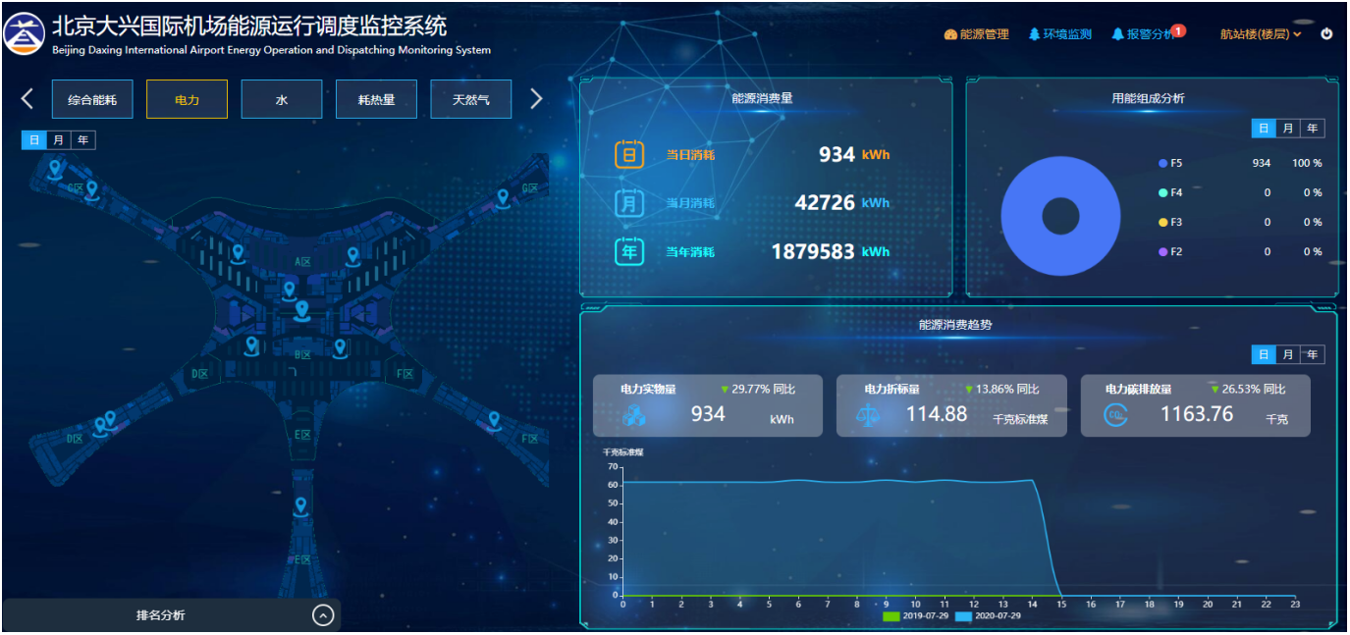
Task: Open the terminal floor dropdown
Action: click(x=1261, y=34)
